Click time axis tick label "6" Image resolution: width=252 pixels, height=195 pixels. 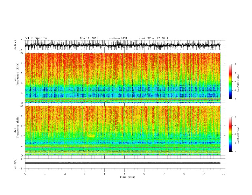(144, 174)
